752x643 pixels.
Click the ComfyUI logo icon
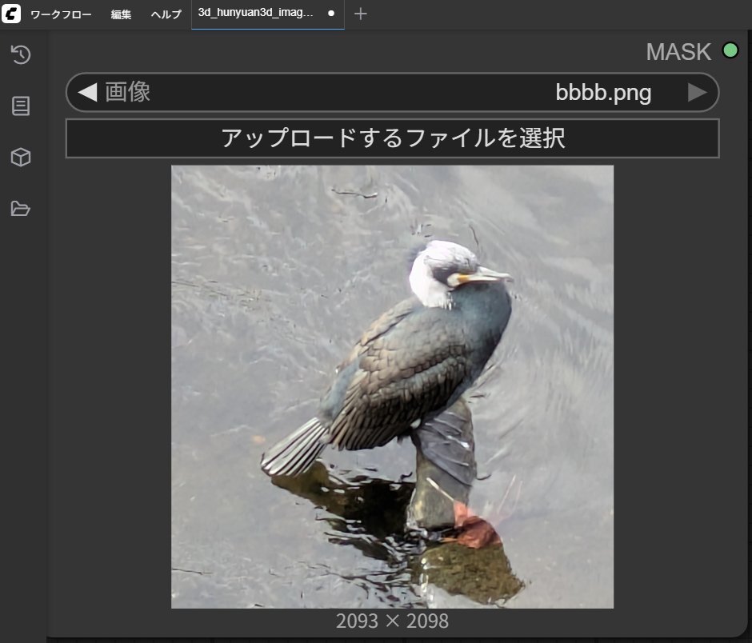tap(11, 14)
